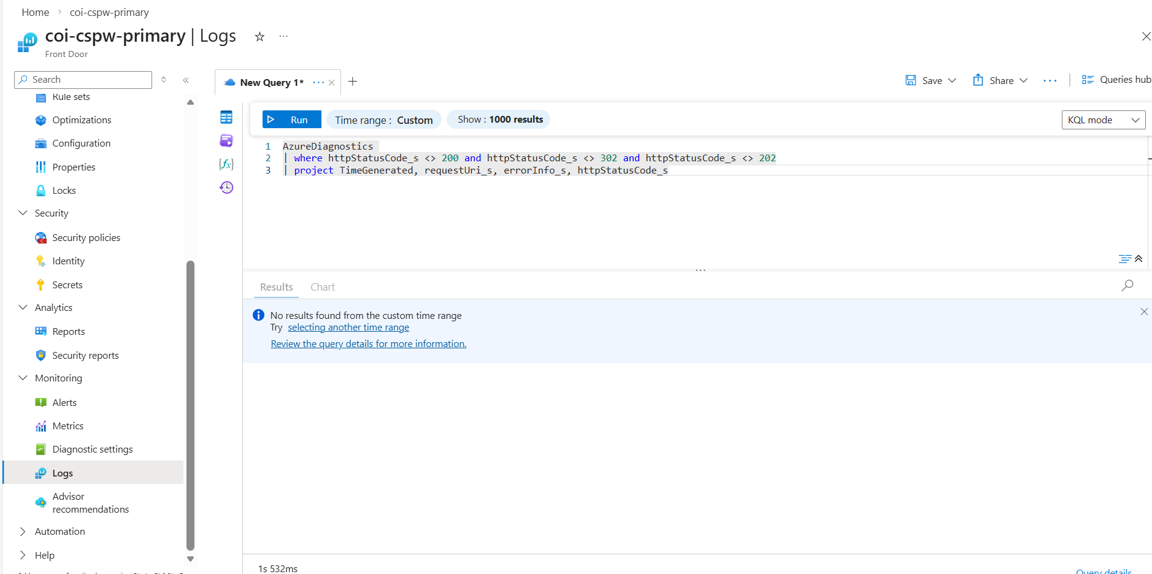This screenshot has height=574, width=1152.
Task: Open the Queries pane icon
Action: [226, 140]
